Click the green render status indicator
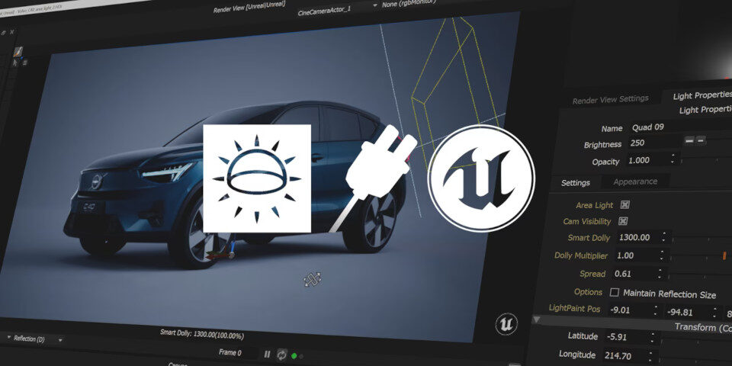This screenshot has width=732, height=366. [294, 355]
